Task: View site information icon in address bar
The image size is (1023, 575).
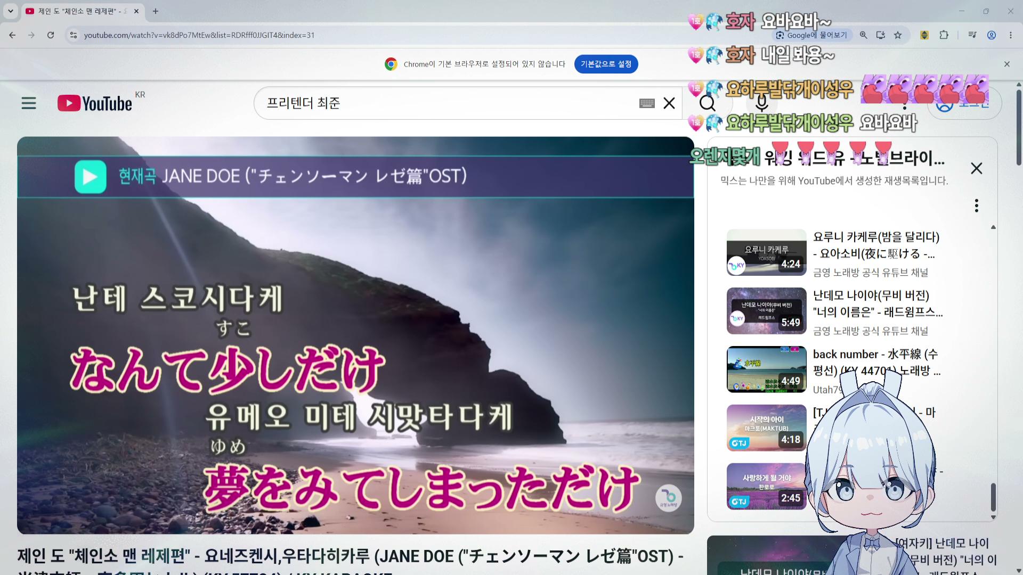Action: point(73,35)
